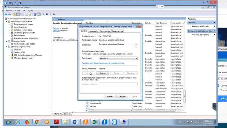Click the orange gear taskbar icon

(x=46, y=122)
